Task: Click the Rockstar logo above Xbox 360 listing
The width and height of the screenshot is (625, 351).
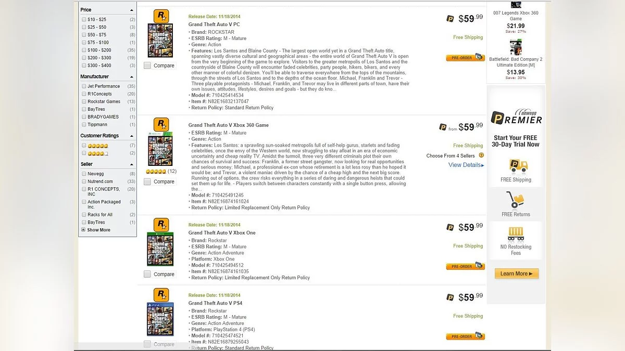Action: (x=161, y=124)
